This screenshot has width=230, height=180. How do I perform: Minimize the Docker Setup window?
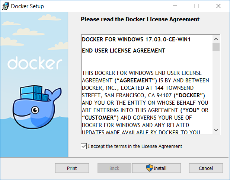click(x=175, y=6)
